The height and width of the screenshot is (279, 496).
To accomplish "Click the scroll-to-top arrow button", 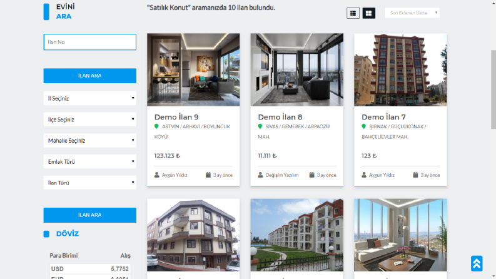I will 477,263.
